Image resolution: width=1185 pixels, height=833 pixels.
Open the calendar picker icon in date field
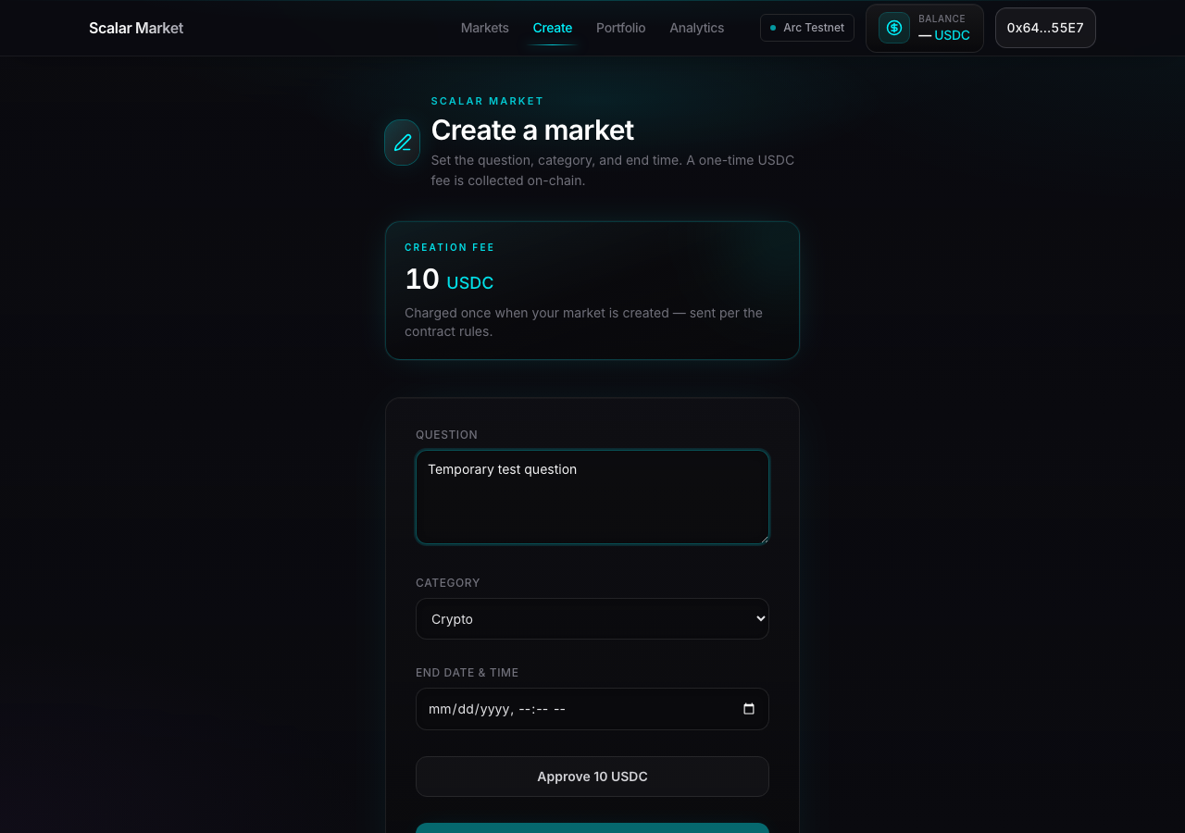point(749,709)
